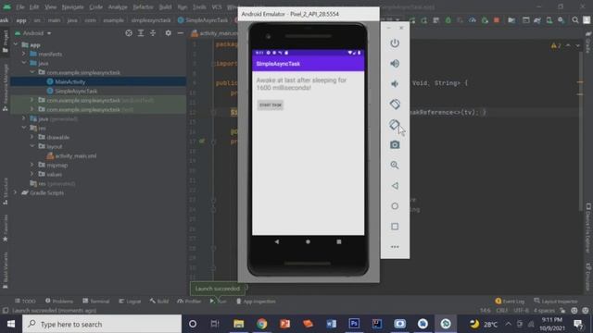Viewport: 593px width, 333px height.
Task: Click the expand all icon in Project panel
Action: point(141,33)
